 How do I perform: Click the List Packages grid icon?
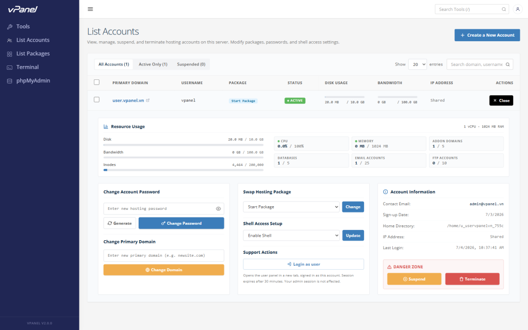point(10,54)
